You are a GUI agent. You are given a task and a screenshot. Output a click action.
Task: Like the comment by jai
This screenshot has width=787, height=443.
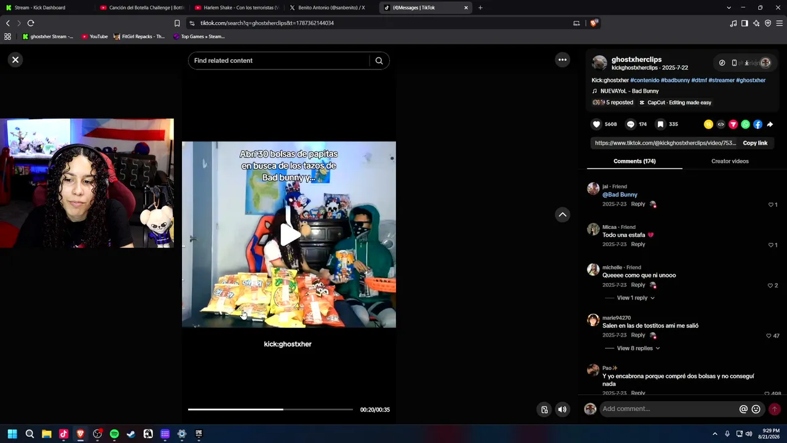pos(771,204)
